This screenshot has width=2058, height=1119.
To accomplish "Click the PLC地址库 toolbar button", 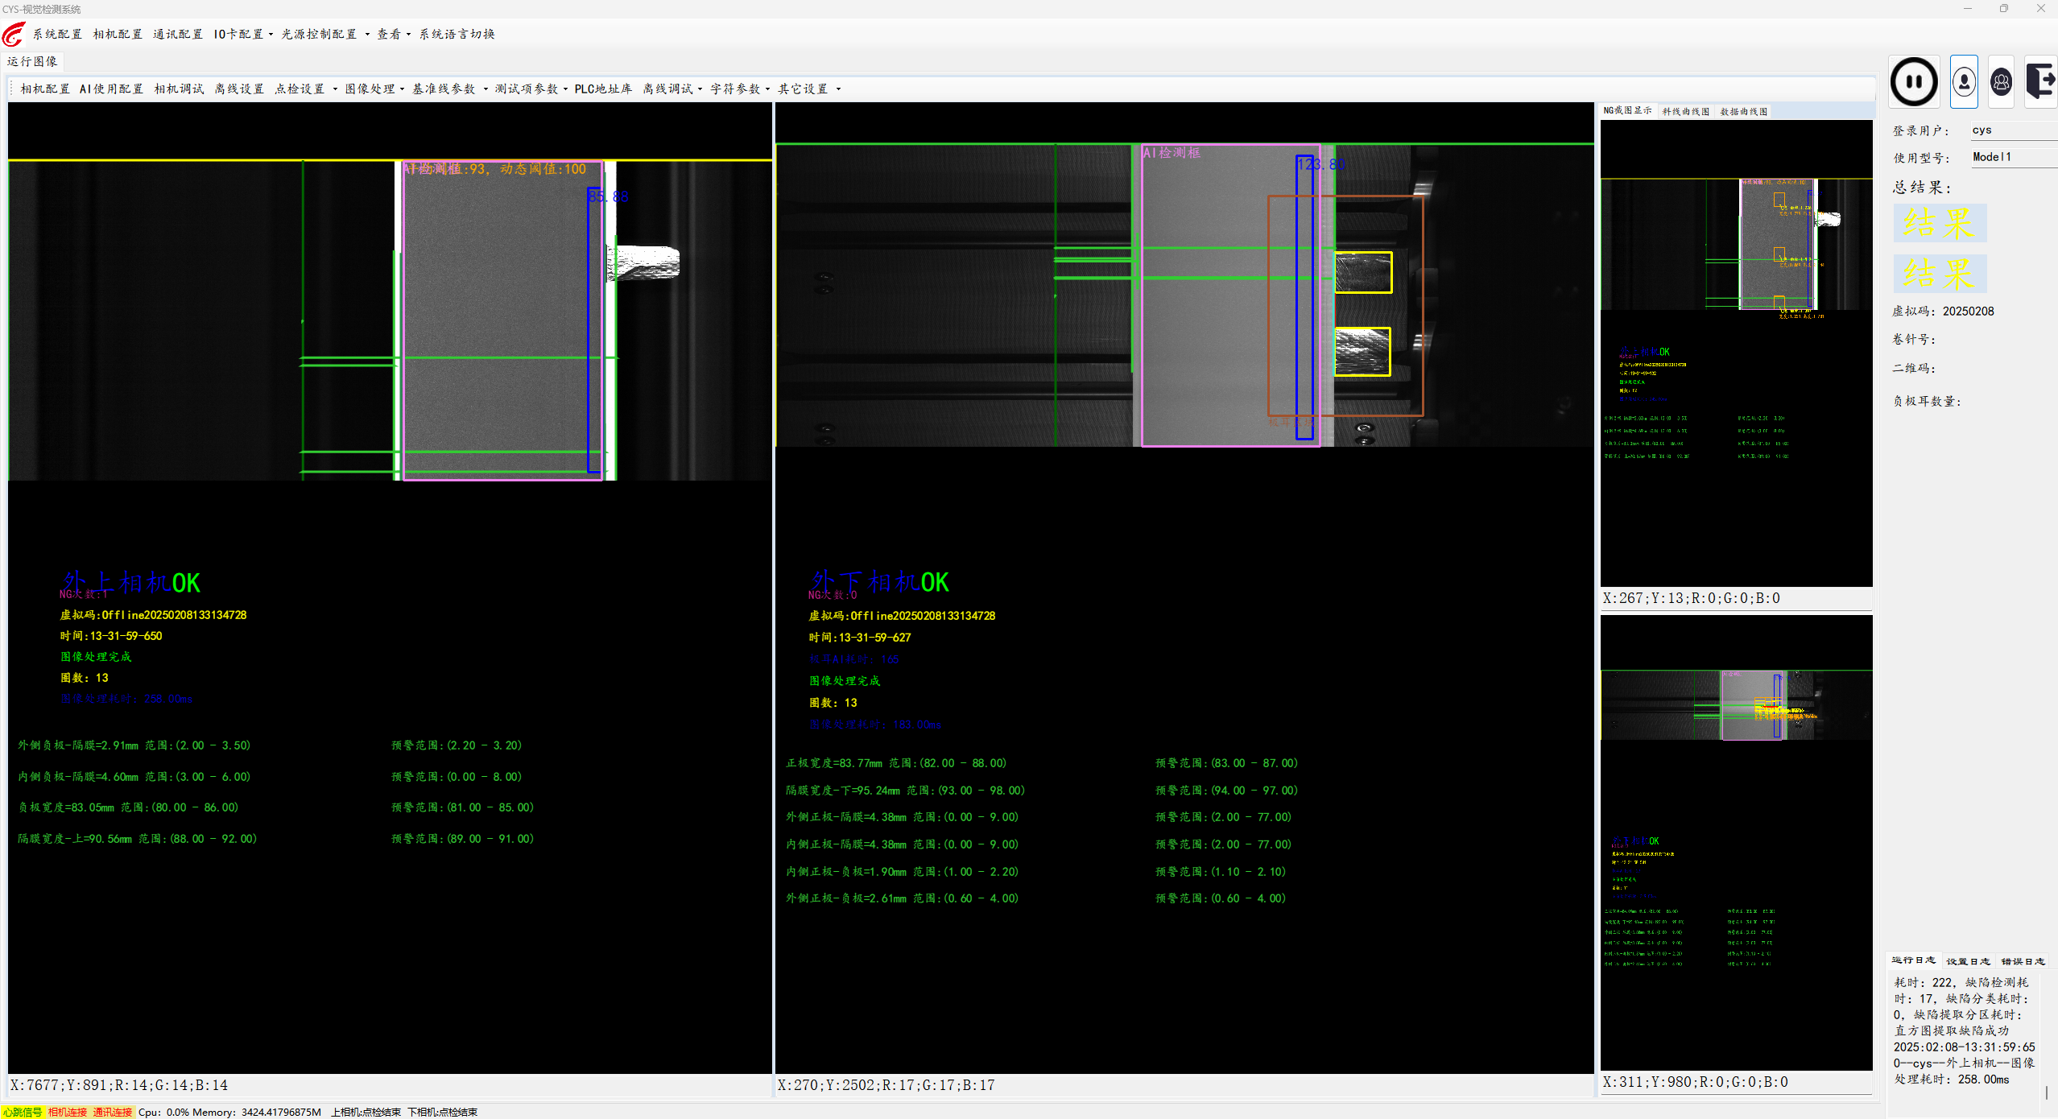I will 602,89.
